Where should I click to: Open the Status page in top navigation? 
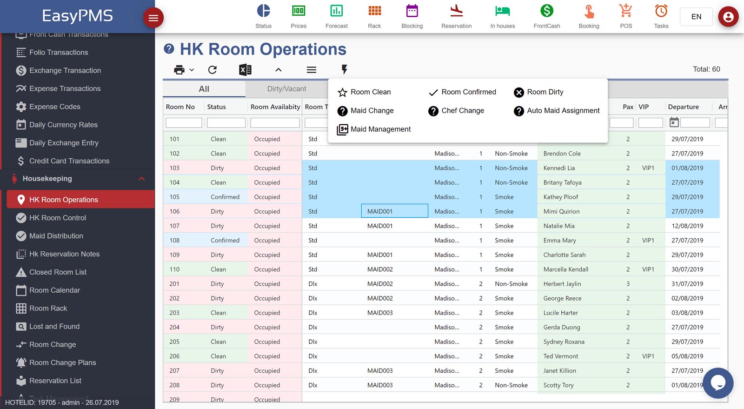tap(263, 16)
